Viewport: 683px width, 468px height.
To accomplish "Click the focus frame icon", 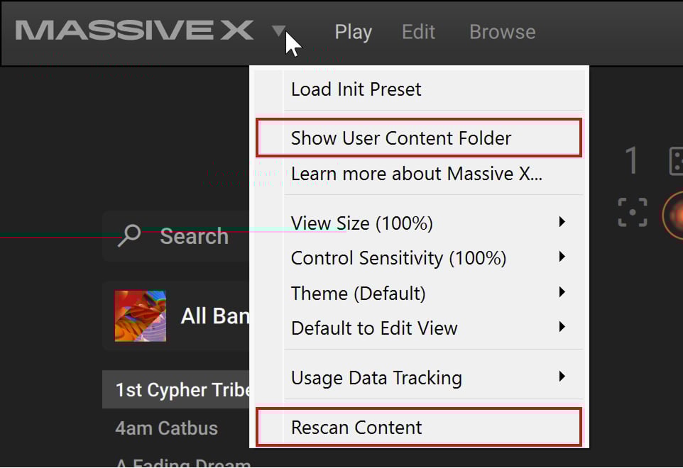I will 633,212.
